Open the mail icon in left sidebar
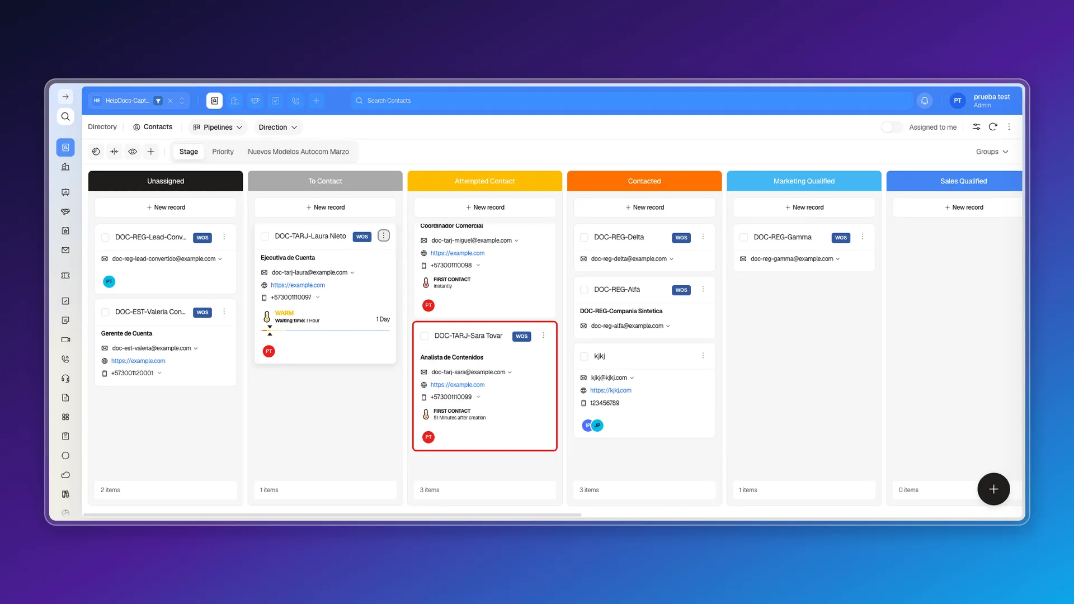 (x=65, y=250)
